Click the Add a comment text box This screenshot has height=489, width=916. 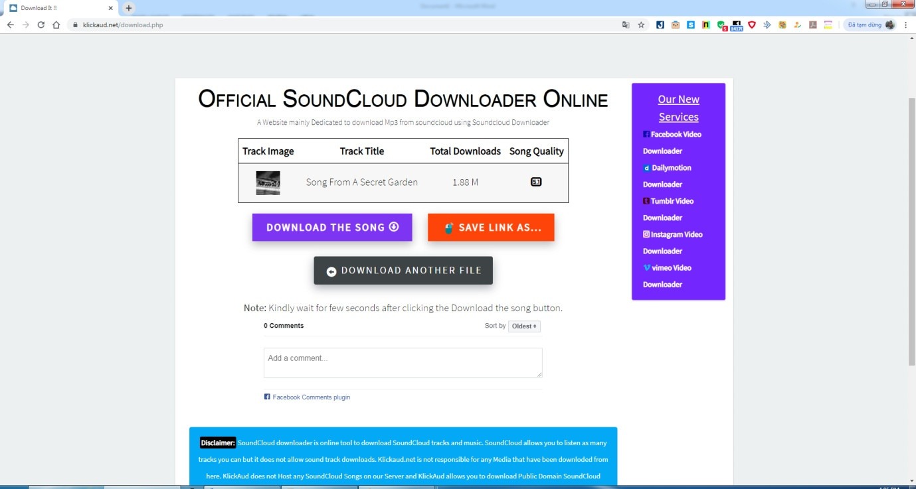coord(403,363)
